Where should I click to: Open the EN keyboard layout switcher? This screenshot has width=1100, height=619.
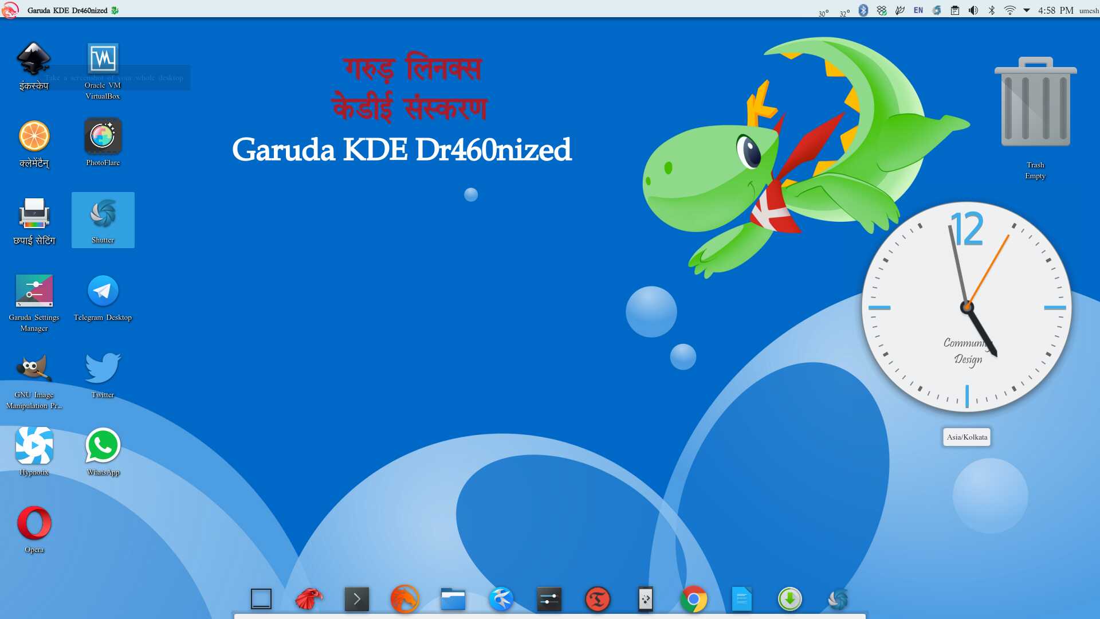click(918, 10)
